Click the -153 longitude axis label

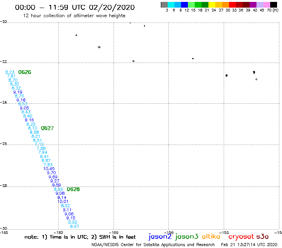pyautogui.click(x=224, y=232)
